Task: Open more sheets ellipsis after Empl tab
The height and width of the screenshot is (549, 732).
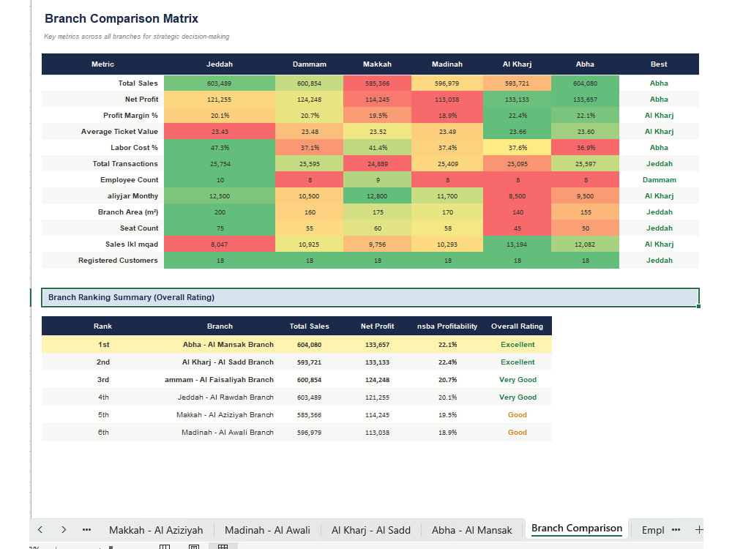Action: pos(676,529)
